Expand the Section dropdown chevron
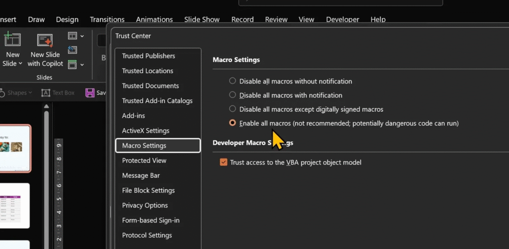 click(x=82, y=64)
